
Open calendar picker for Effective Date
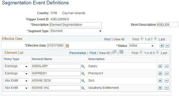tap(67, 46)
